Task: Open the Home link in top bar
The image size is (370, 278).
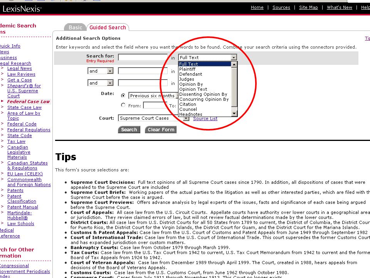Action: [257, 7]
